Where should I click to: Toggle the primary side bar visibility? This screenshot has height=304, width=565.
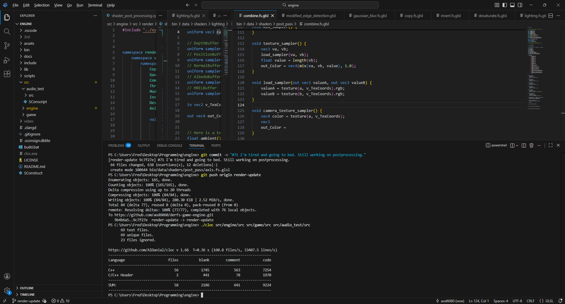coord(505,5)
